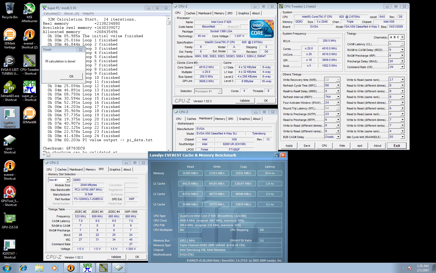Switch to Caches tab in top CPU-Z window

pyautogui.click(x=190, y=13)
